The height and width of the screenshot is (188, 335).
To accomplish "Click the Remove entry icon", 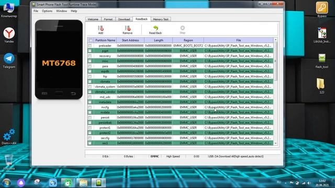I will pyautogui.click(x=128, y=28).
